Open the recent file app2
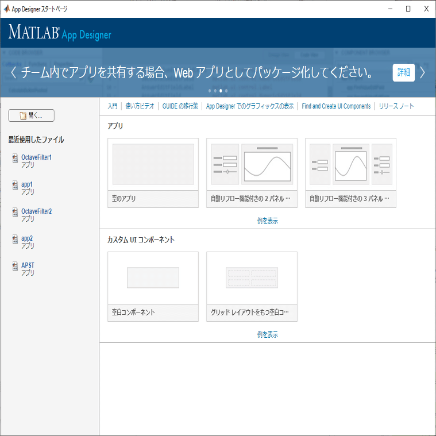Viewport: 436px width, 436px height. 27,238
